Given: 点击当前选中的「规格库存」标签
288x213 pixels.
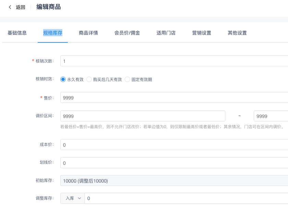Looking at the screenshot, I should coord(53,33).
